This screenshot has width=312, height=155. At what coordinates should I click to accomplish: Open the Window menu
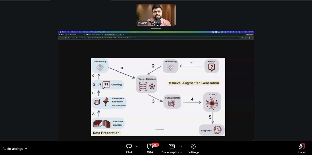tap(100, 32)
